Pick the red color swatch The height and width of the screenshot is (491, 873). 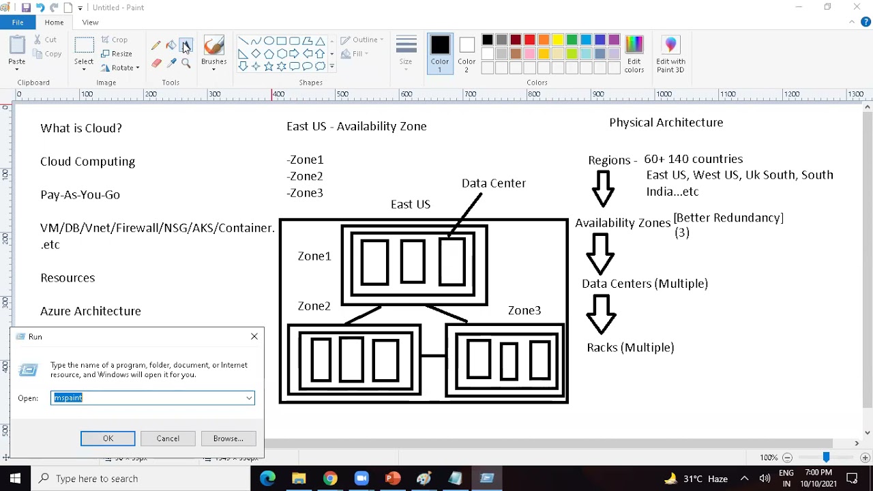click(x=530, y=40)
